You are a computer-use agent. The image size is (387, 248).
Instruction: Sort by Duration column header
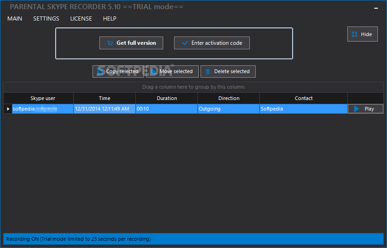coord(167,98)
